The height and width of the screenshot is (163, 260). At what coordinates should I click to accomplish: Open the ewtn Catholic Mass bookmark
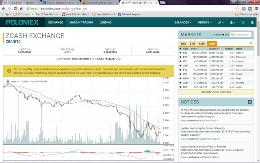coord(76,14)
